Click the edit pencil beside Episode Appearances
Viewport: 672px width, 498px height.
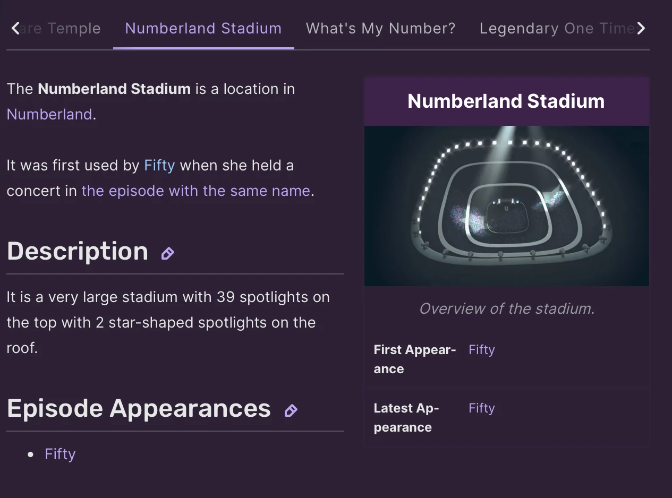pos(291,410)
